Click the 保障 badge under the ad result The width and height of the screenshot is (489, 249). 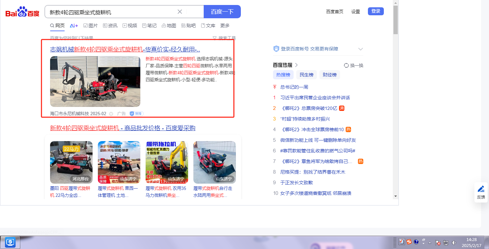136,114
